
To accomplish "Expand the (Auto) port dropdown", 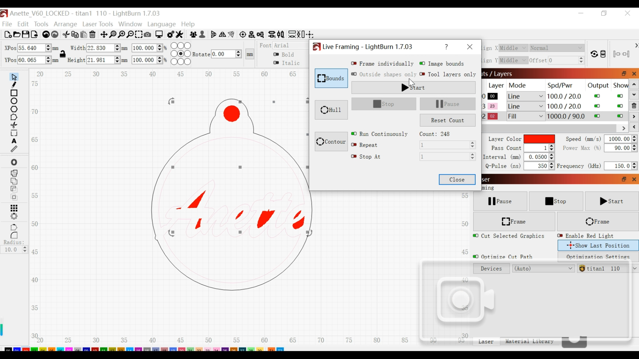I will (x=543, y=269).
